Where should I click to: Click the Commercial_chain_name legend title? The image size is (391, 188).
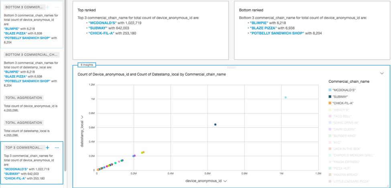click(x=349, y=82)
